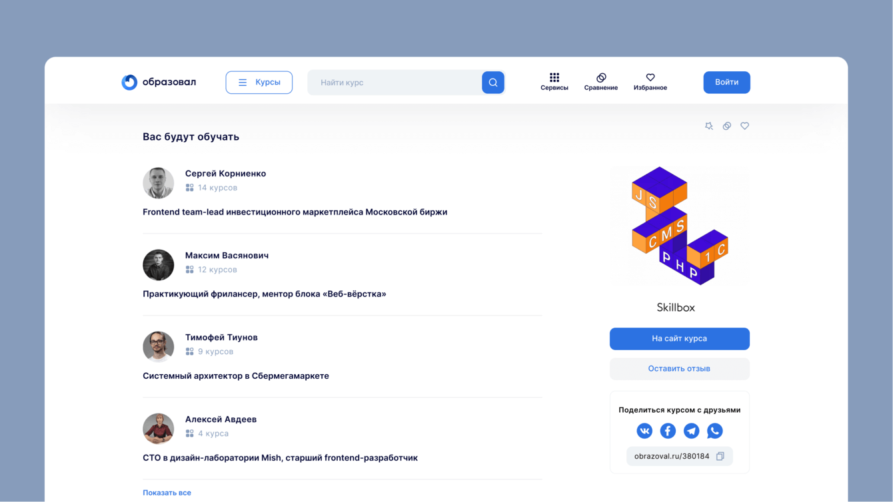
Task: Select the teacher name Сергей Корниенко
Action: 225,174
